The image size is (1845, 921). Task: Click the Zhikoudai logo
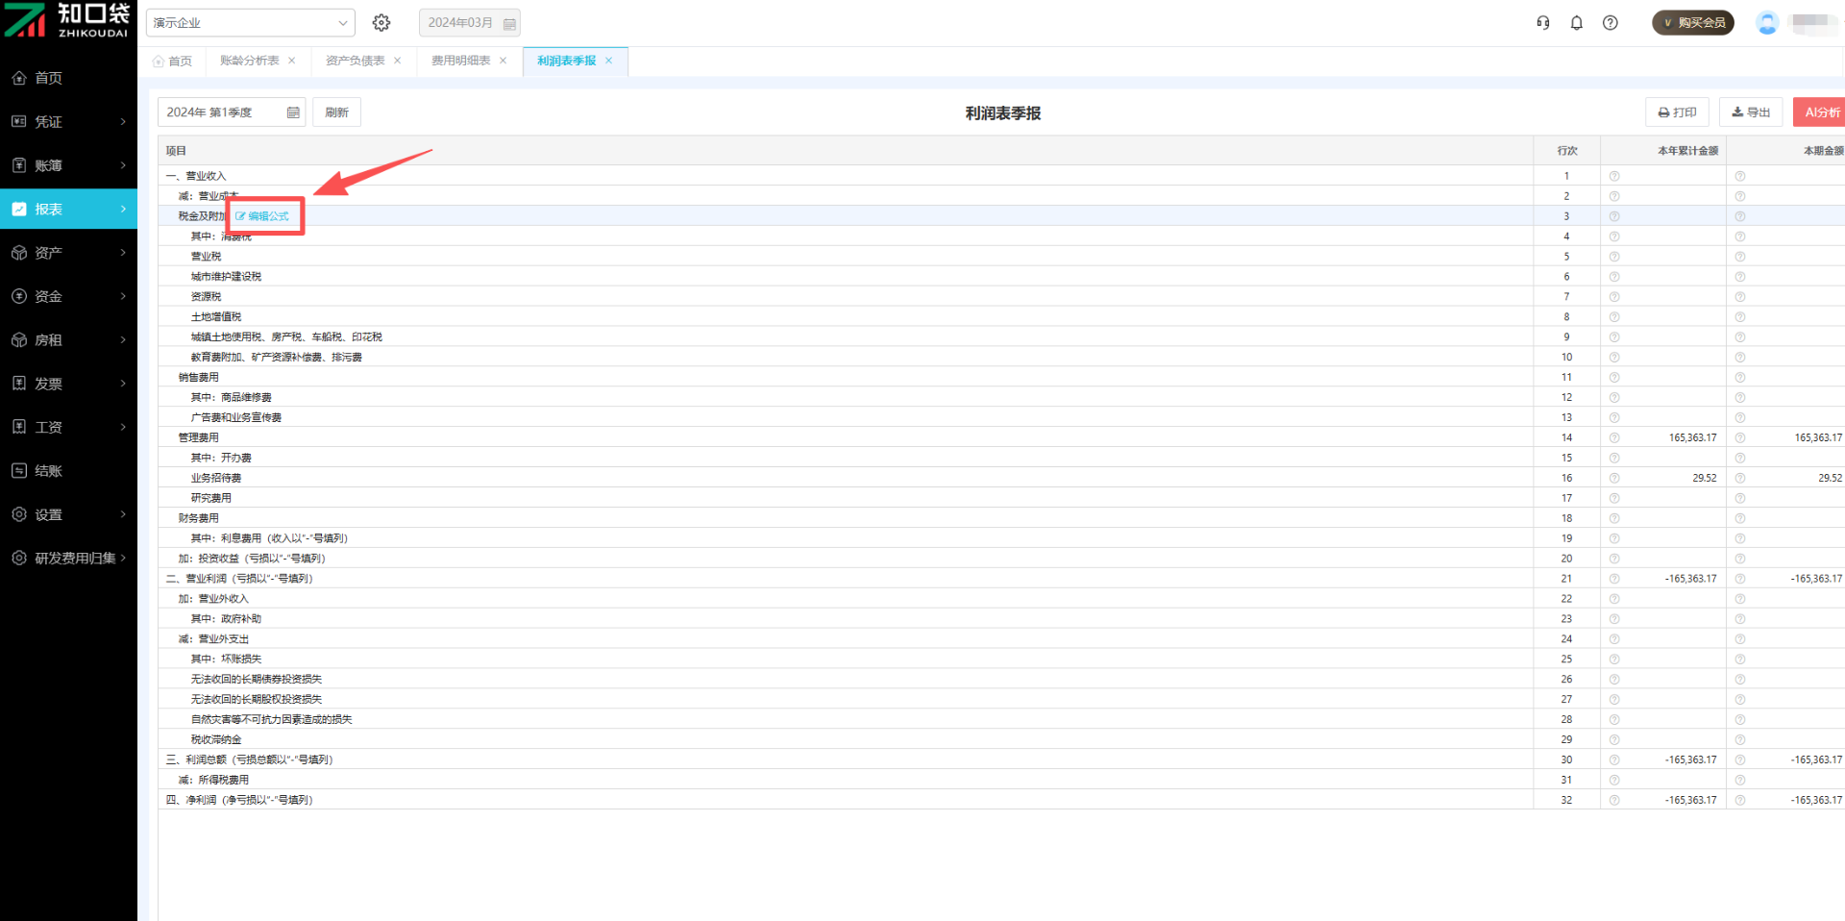(67, 20)
